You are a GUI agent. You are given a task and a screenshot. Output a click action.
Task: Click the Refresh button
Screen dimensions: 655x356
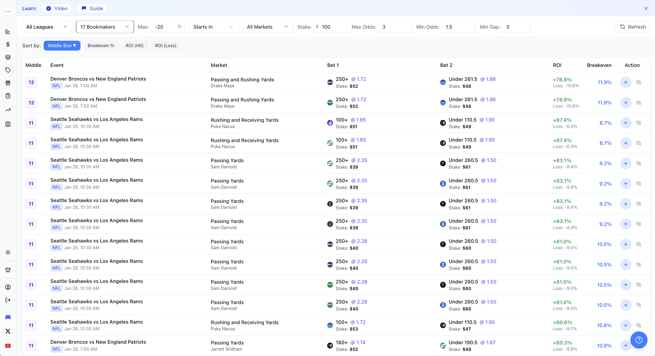[633, 27]
